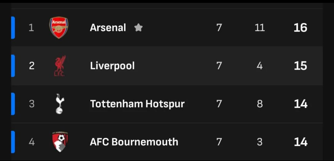
Task: Click the Liverpool liver bird crest
Action: 60,66
